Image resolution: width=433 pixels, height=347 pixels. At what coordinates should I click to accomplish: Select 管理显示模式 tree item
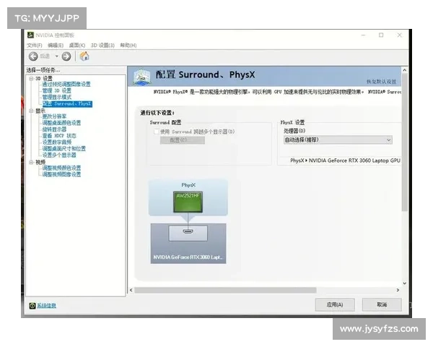pos(56,97)
